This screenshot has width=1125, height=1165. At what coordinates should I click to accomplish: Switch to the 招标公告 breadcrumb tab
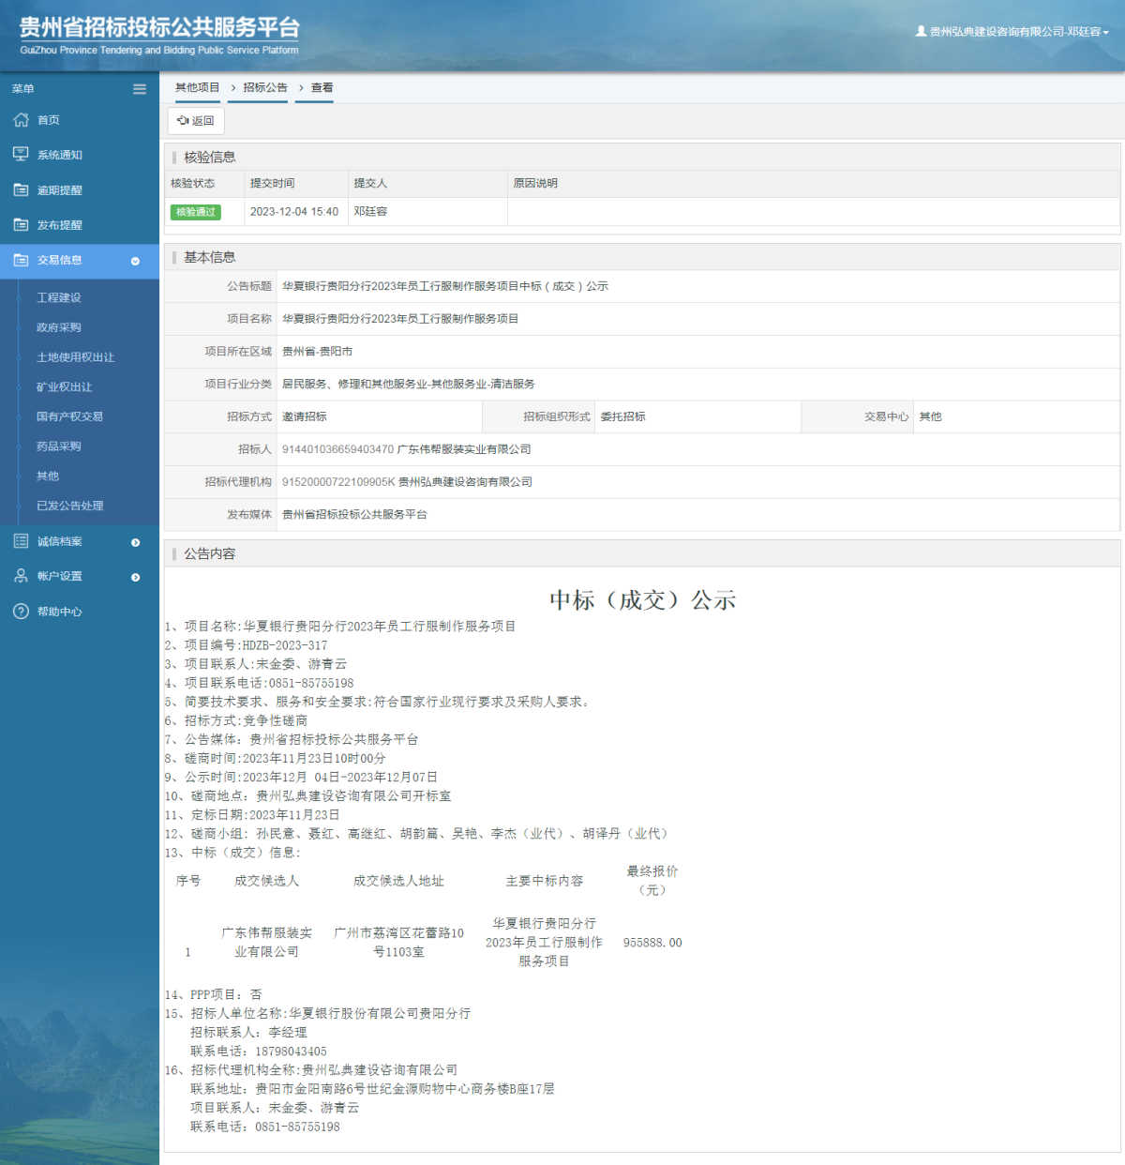(x=258, y=88)
